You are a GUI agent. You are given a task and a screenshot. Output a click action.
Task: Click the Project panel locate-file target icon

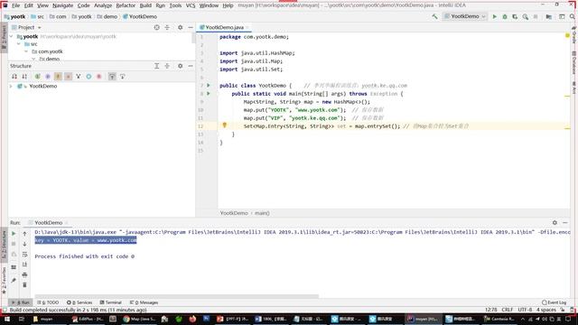[x=156, y=27]
